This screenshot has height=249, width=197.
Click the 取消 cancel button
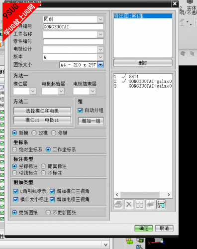click(x=164, y=228)
